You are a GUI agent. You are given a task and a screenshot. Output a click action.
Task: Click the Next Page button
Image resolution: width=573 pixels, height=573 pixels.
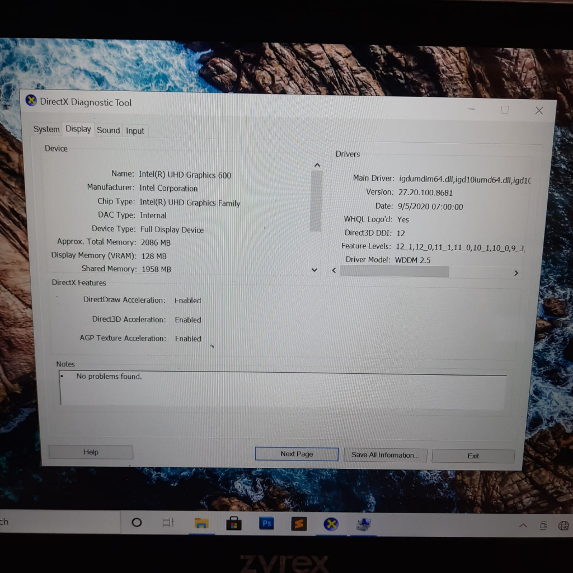pyautogui.click(x=297, y=454)
